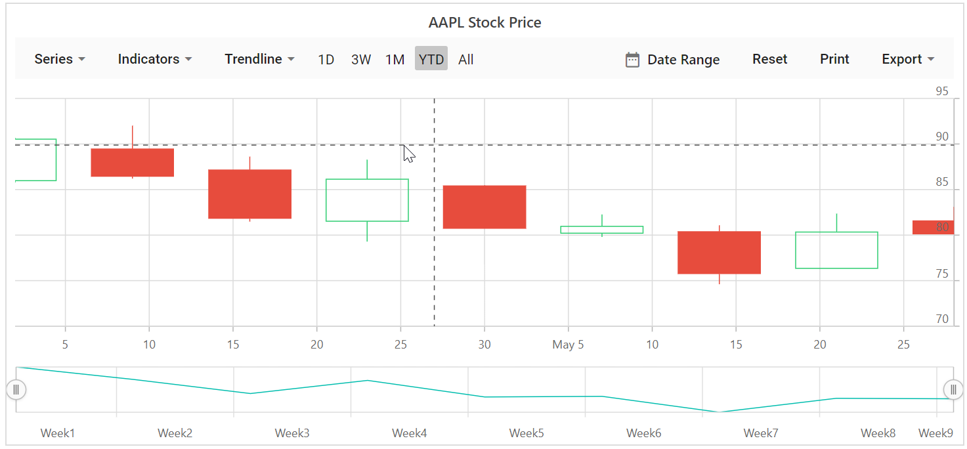The width and height of the screenshot is (967, 449).
Task: Click the range selector track near Week6
Action: (x=643, y=389)
